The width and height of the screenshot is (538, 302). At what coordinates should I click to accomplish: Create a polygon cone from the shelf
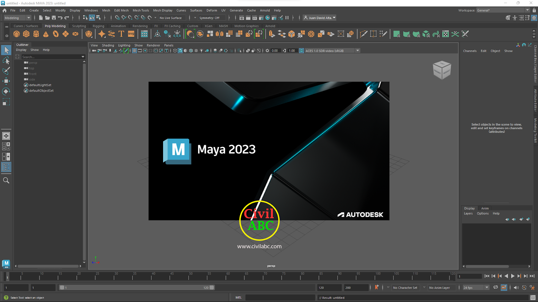[46, 34]
